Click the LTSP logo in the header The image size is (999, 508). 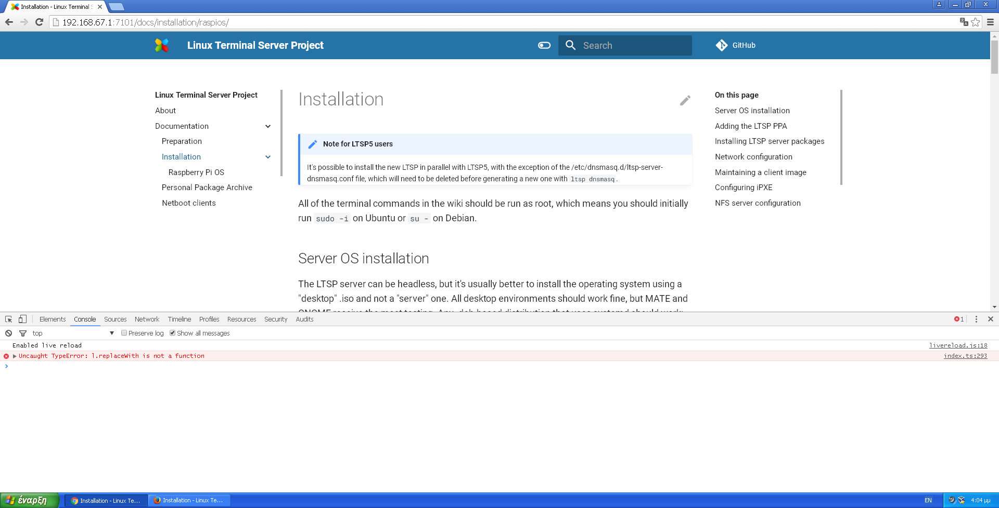click(162, 45)
